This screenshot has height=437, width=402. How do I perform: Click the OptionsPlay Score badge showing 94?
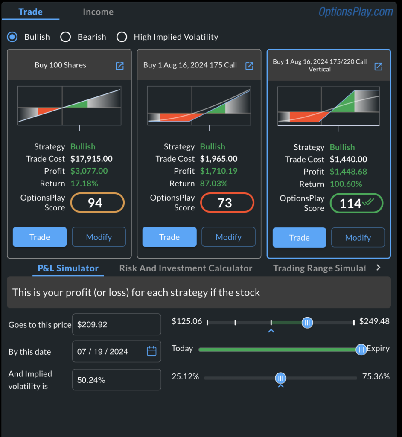pos(97,203)
